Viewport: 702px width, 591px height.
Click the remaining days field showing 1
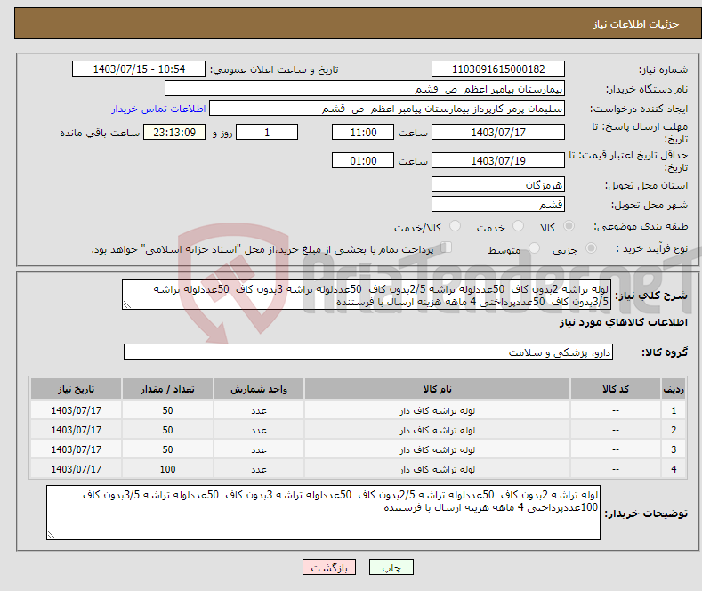pyautogui.click(x=267, y=132)
